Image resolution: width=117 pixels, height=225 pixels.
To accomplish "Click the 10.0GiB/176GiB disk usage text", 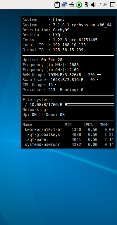I will click(46, 105).
